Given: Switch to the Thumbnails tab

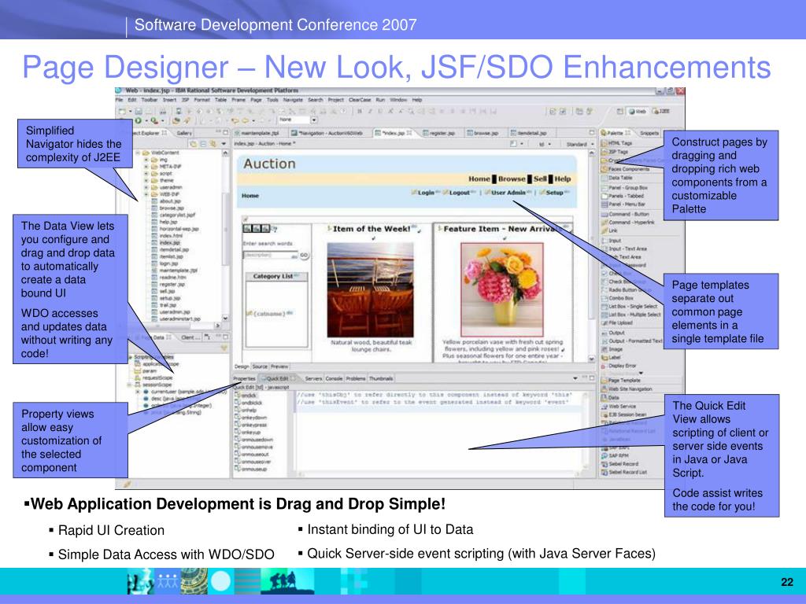Looking at the screenshot, I should tap(381, 378).
